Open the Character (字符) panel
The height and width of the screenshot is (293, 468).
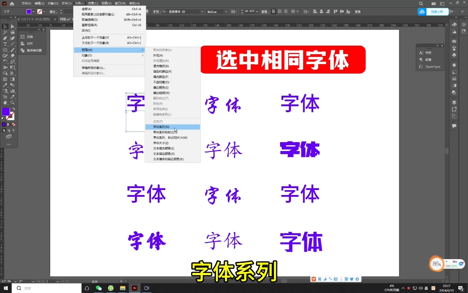coord(426,53)
